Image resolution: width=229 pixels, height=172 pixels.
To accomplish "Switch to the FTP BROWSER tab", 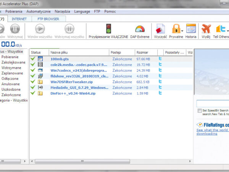I will pyautogui.click(x=48, y=18).
